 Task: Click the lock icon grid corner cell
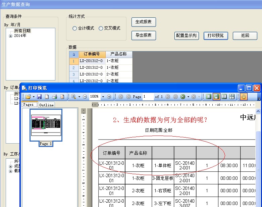[74, 54]
